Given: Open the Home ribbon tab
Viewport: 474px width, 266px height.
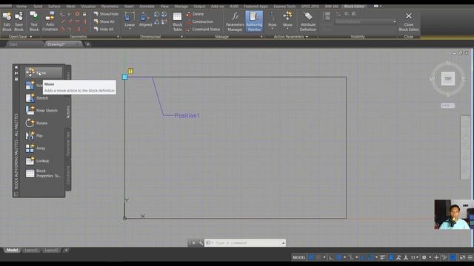Looking at the screenshot, I should [21, 6].
